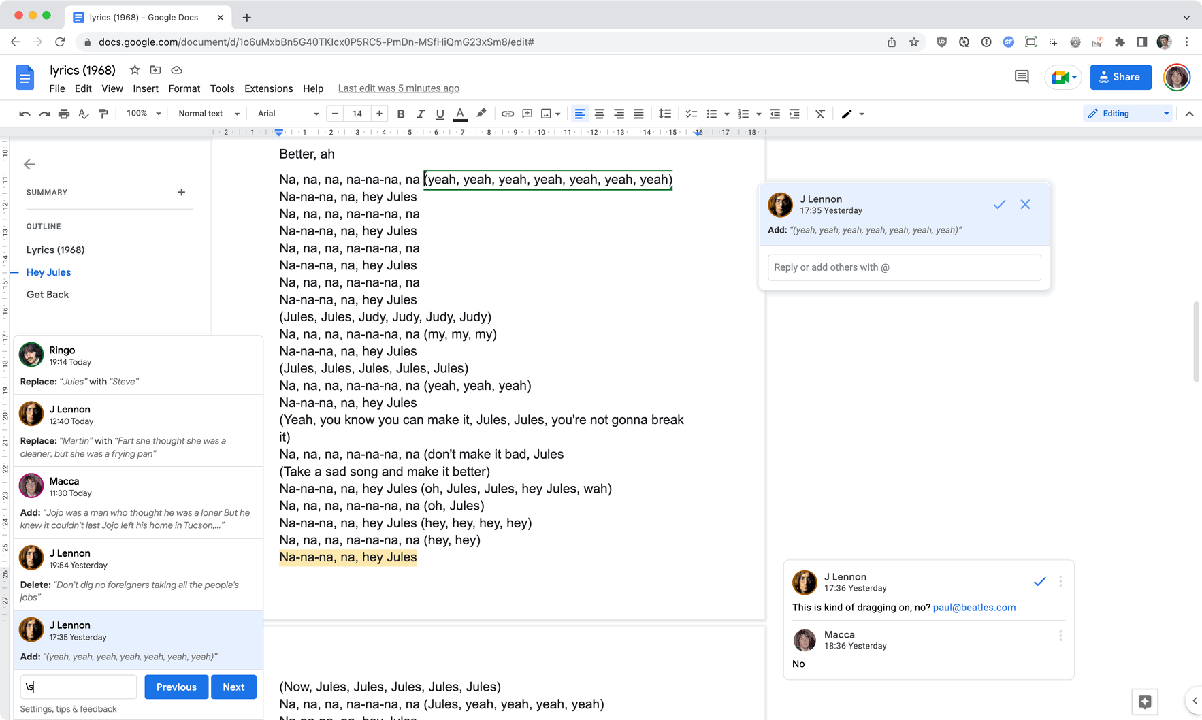
Task: Select center align
Action: point(600,114)
